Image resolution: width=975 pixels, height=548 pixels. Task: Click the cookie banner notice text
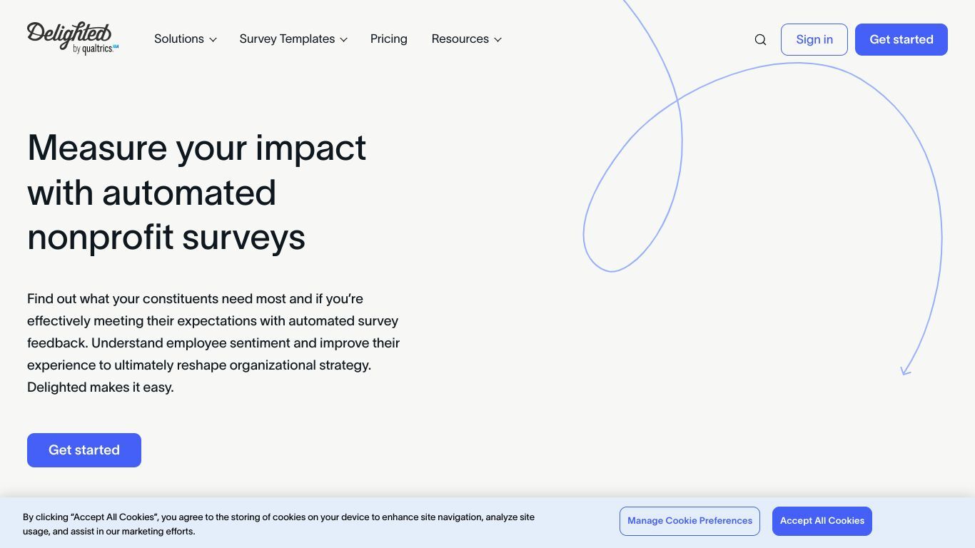coord(278,524)
